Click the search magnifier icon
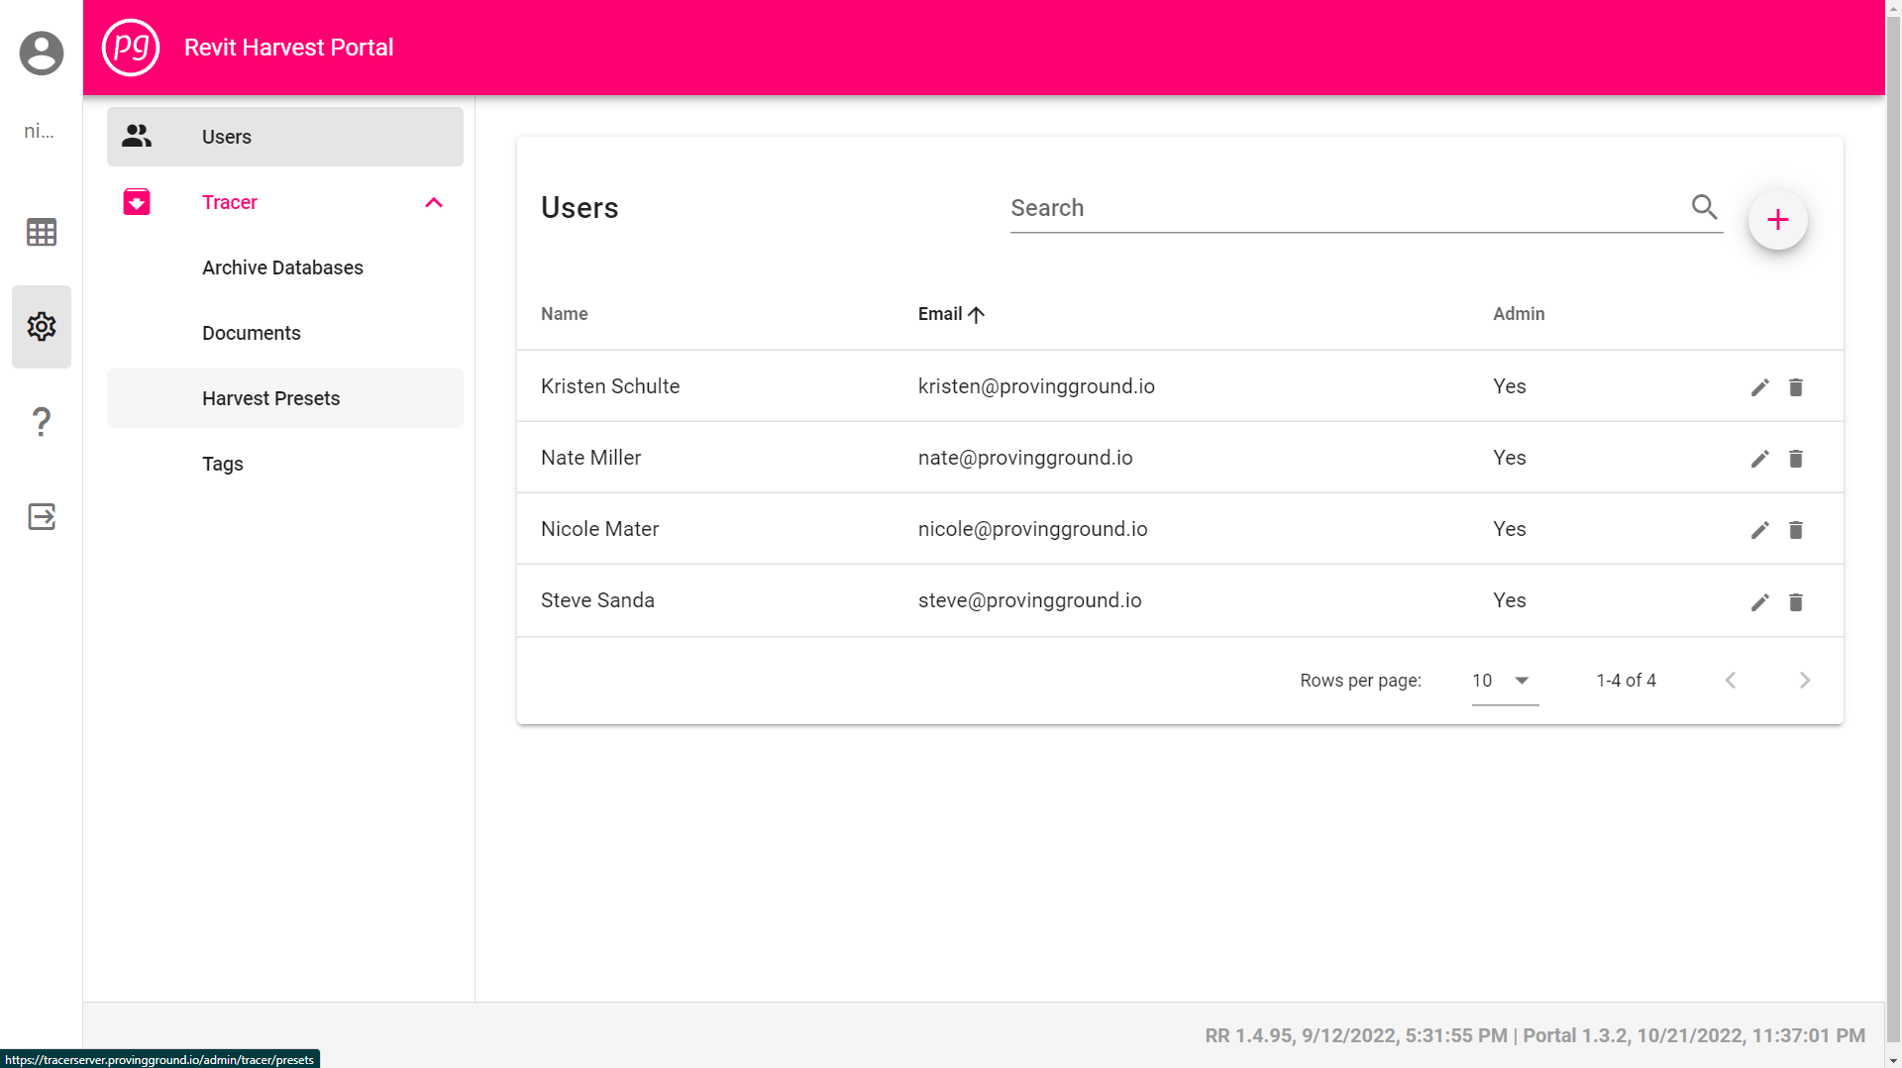Image resolution: width=1902 pixels, height=1068 pixels. [x=1704, y=207]
